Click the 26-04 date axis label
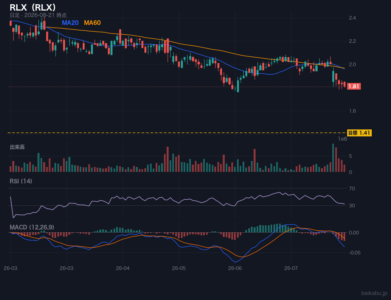 [x=123, y=268]
